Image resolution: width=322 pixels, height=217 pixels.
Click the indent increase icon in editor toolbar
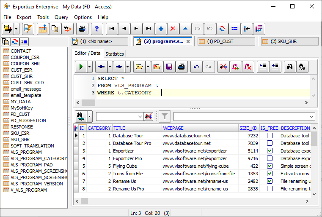pyautogui.click(x=275, y=67)
